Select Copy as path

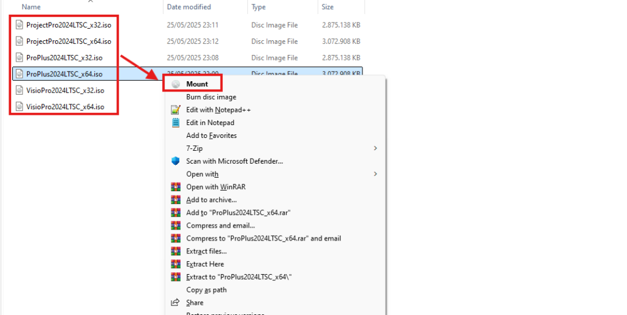coord(206,290)
